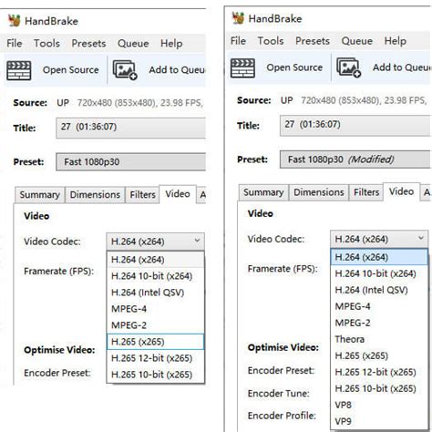The image size is (432, 432).
Task: Choose H.264 (Intel QSV) in right codec list
Action: pyautogui.click(x=379, y=290)
